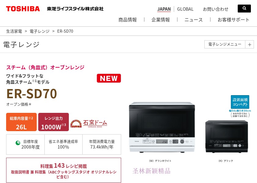Image resolution: width=257 pixels, height=183 pixels.
Task: Switch to the GLOBAL site
Action: coord(185,9)
